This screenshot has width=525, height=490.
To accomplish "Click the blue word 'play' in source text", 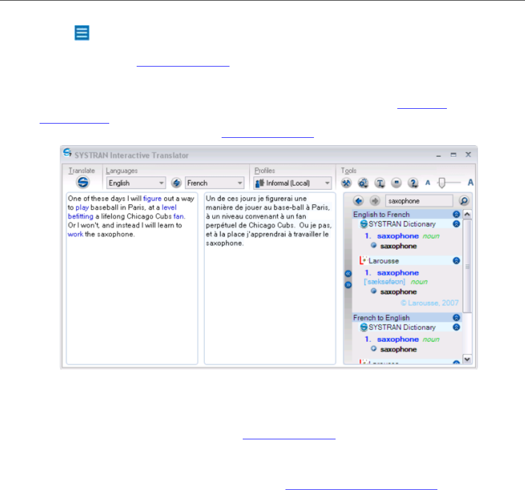I will [82, 208].
